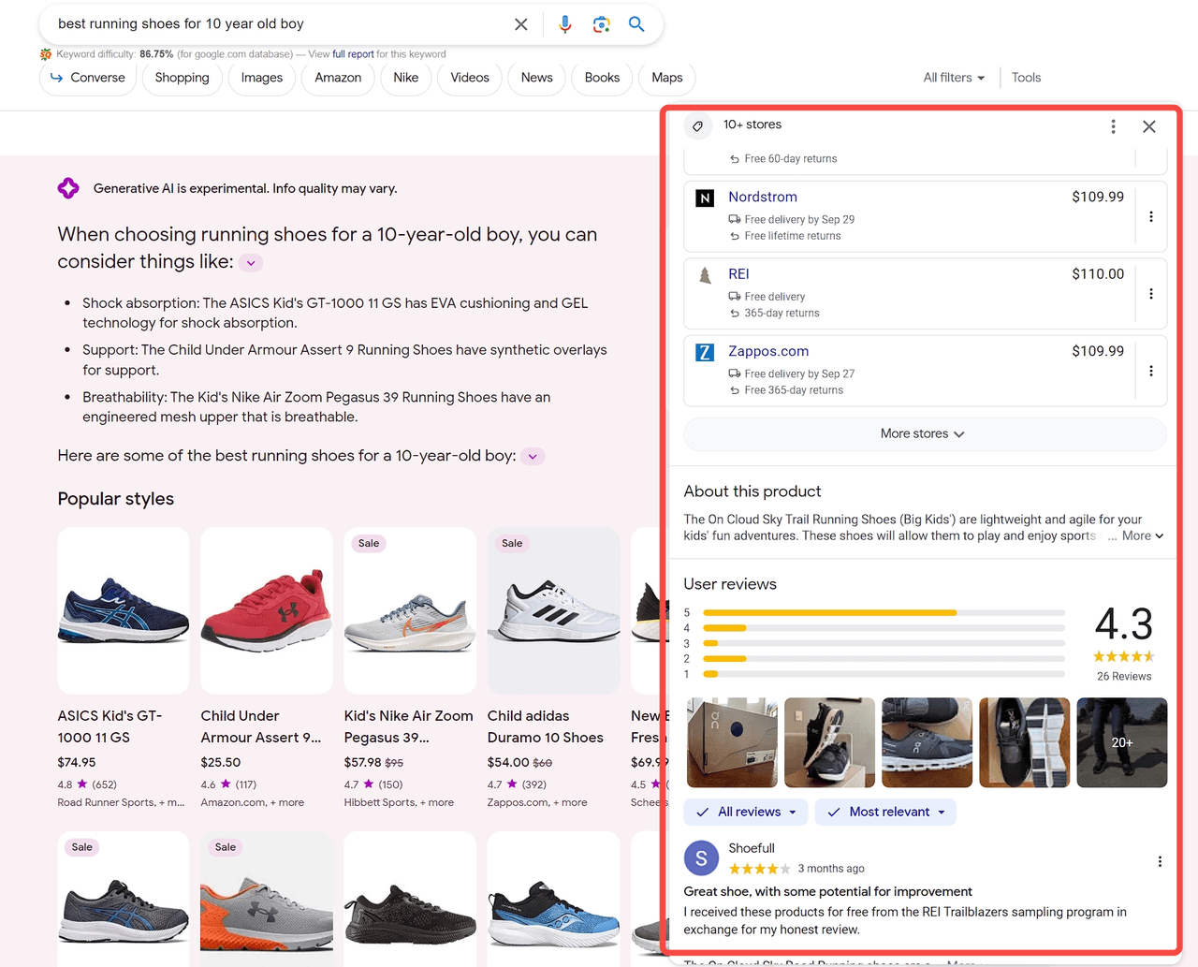Click 'Free lifetime returns' under Nordstrom
Screen dimensions: 1198x967
[793, 236]
